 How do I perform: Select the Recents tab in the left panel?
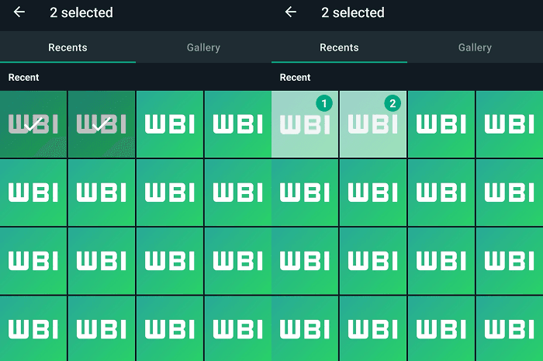pyautogui.click(x=67, y=47)
